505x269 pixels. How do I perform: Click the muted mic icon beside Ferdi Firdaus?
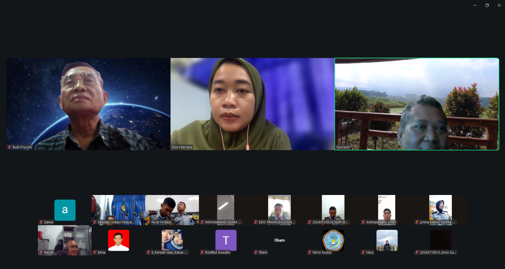click(148, 222)
